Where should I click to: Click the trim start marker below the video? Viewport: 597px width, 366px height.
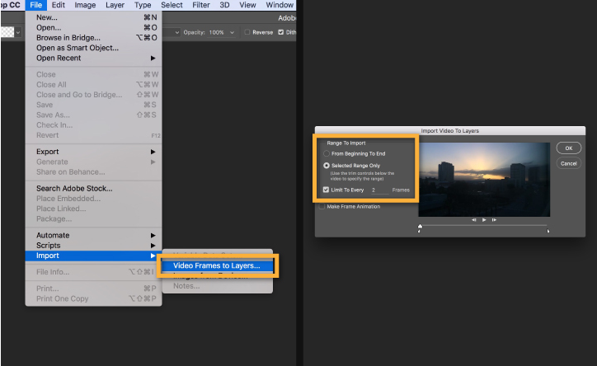(420, 232)
